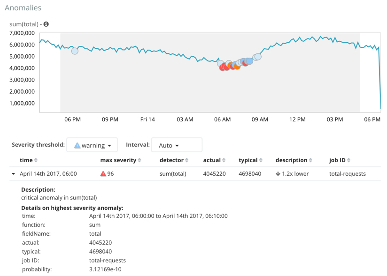Click the sort arrows on the description column

tap(310, 160)
